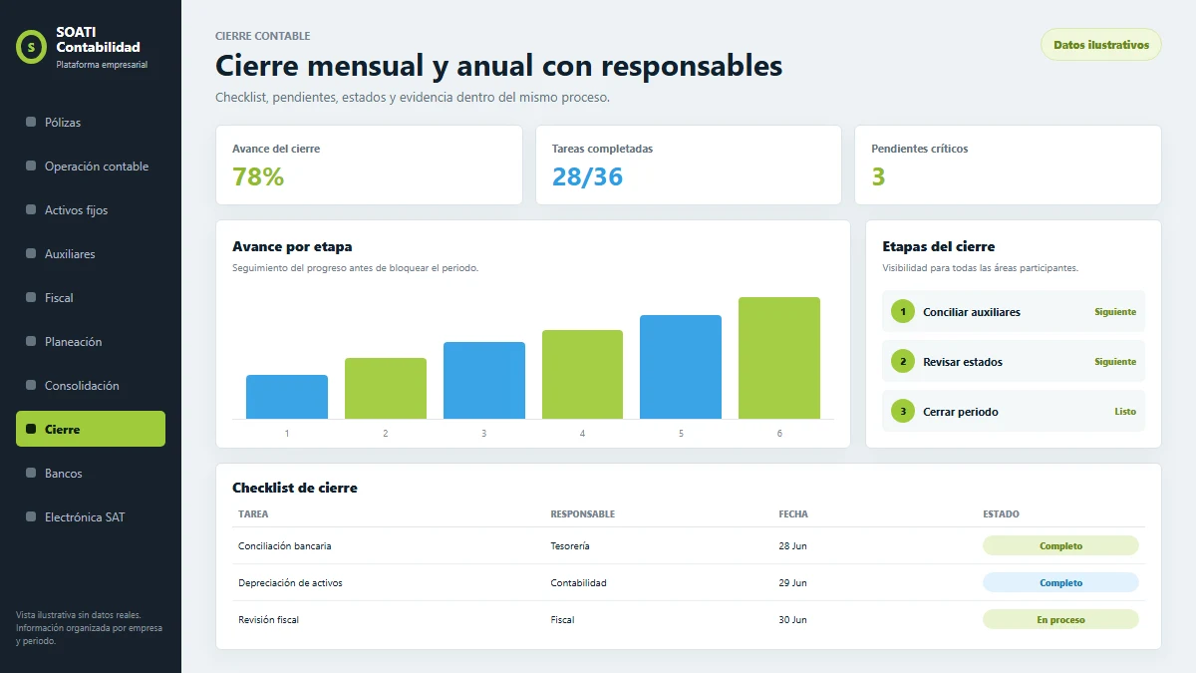This screenshot has height=673, width=1196.
Task: Select the green bar for stage 2
Action: pos(386,389)
